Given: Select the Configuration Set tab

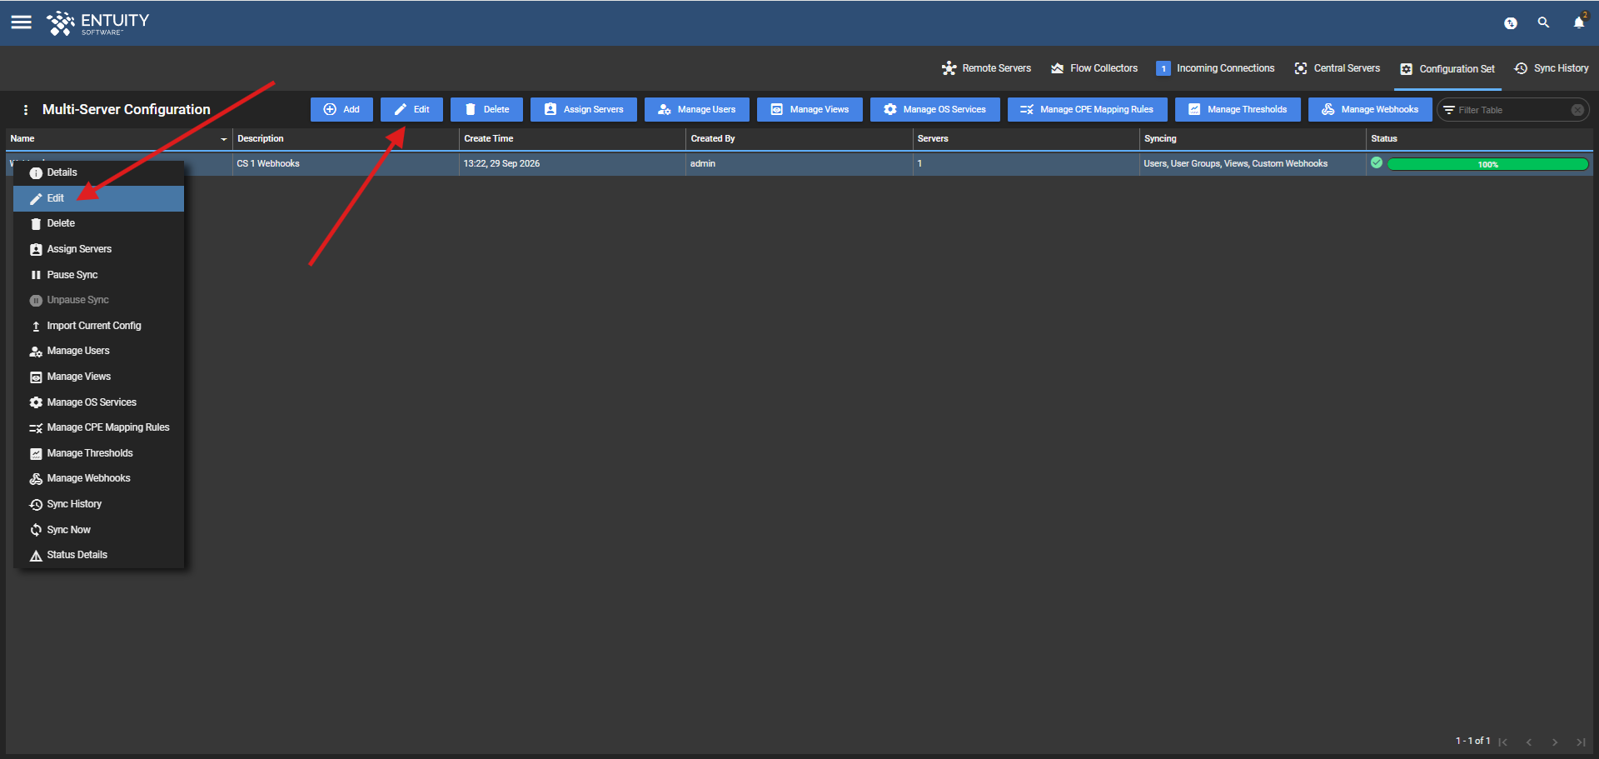Looking at the screenshot, I should [1447, 69].
